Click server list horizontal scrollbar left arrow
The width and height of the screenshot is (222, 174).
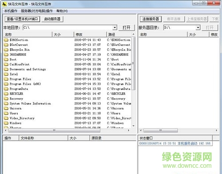[x=141, y=130]
